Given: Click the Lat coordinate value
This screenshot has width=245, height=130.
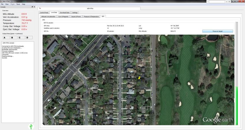Looking at the screenshot, I should [x=175, y=26].
